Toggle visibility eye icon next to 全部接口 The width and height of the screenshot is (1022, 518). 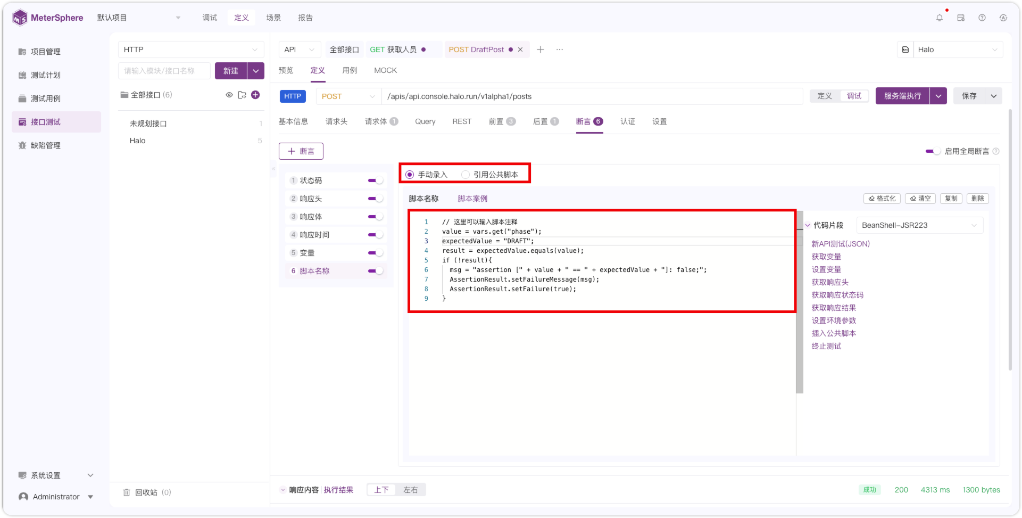point(229,95)
